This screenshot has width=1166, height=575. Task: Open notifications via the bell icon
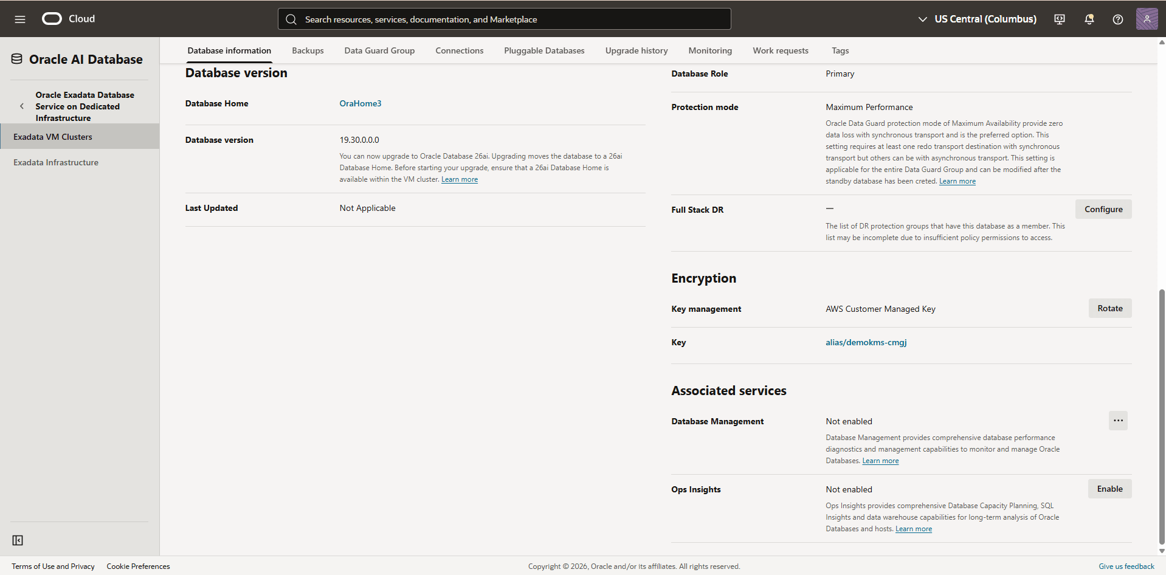pos(1088,19)
